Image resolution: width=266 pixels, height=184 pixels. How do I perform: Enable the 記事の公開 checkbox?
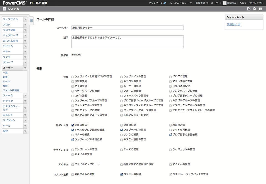[x=121, y=125]
